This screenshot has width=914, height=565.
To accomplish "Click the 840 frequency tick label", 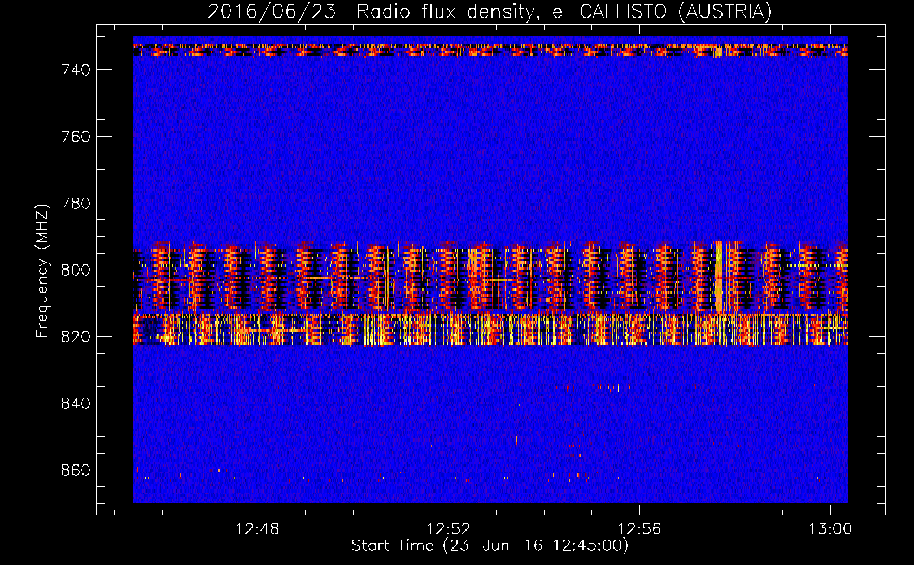I will tap(76, 403).
